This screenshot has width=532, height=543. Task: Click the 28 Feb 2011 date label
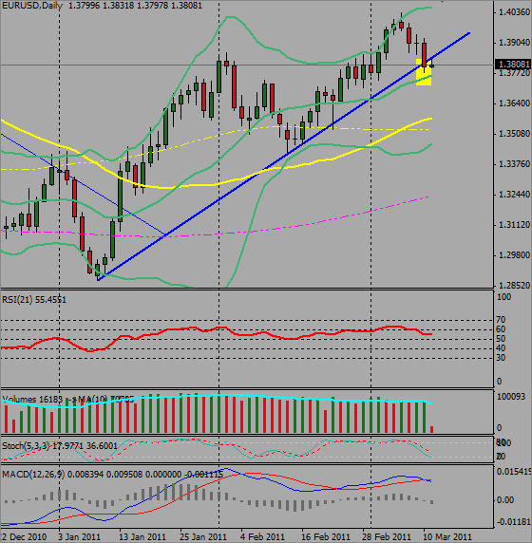[386, 536]
